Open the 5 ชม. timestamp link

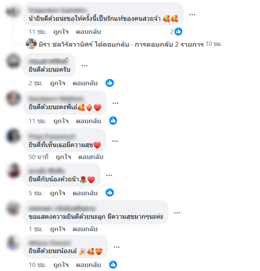(x=36, y=193)
